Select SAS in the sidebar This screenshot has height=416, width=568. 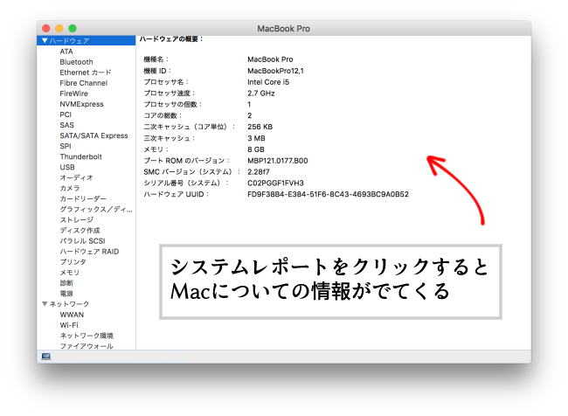tap(66, 125)
